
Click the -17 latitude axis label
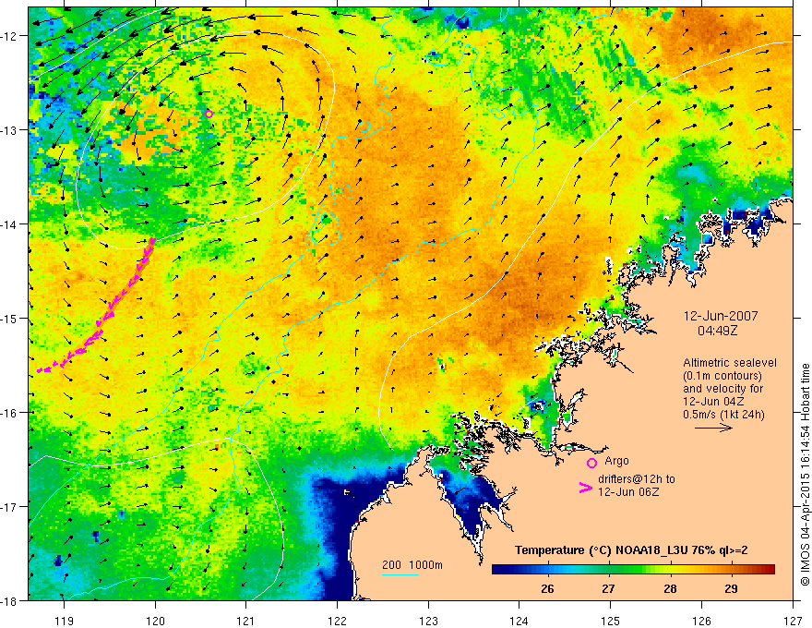pos(10,507)
